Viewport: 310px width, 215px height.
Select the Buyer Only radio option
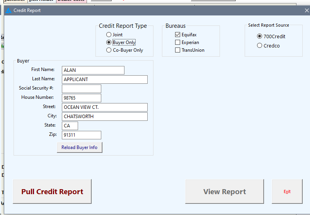109,42
